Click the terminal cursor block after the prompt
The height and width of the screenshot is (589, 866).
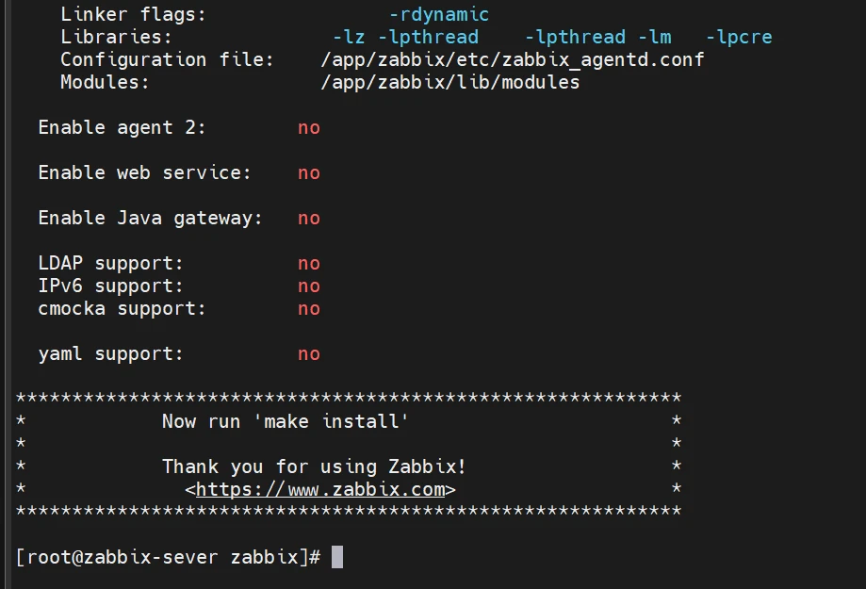[x=337, y=557]
